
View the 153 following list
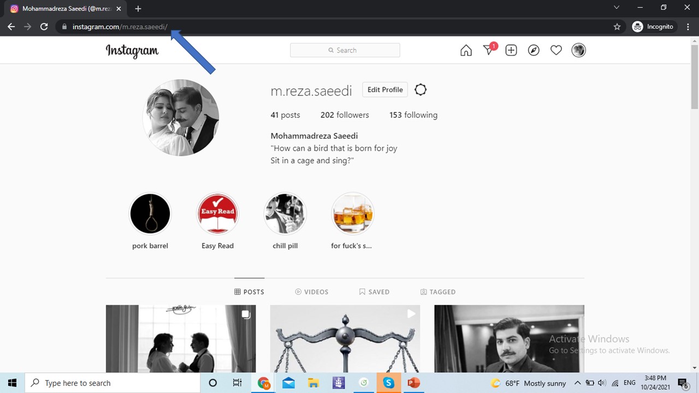coord(413,115)
